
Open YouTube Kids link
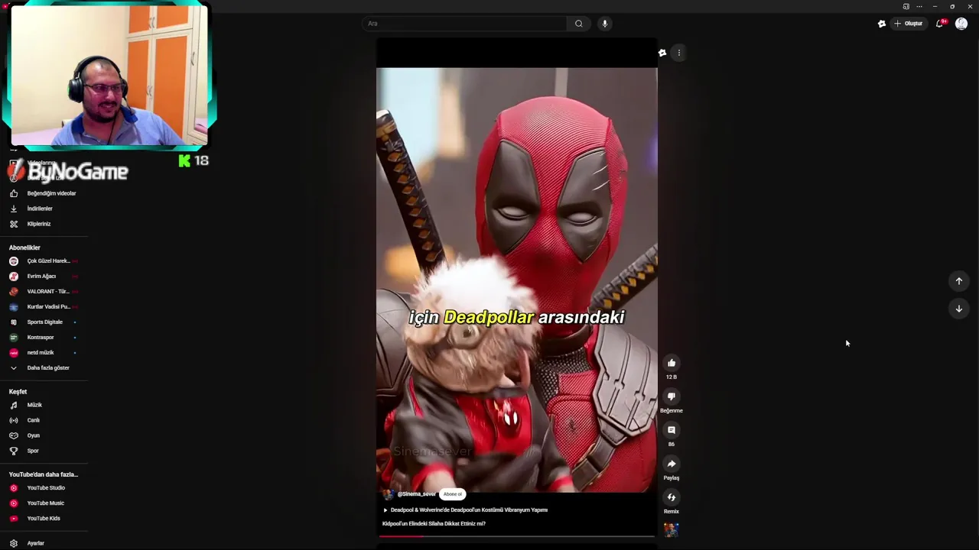tap(44, 519)
